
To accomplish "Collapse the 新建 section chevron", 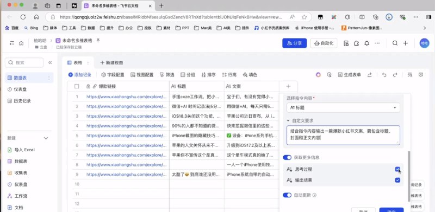I will (x=46, y=138).
